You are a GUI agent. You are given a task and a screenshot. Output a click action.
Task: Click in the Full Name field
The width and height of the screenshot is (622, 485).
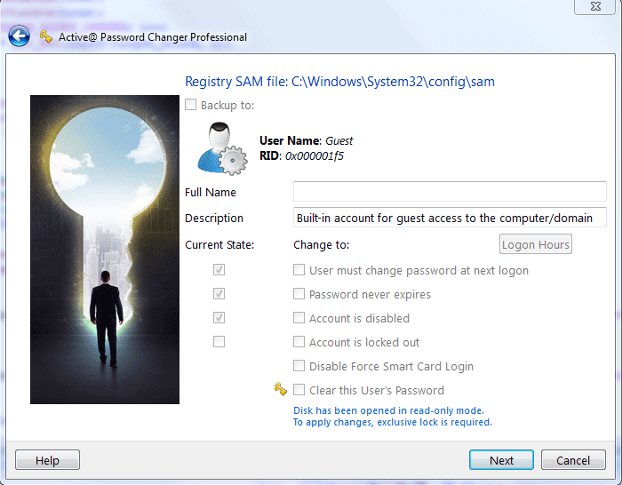click(450, 192)
